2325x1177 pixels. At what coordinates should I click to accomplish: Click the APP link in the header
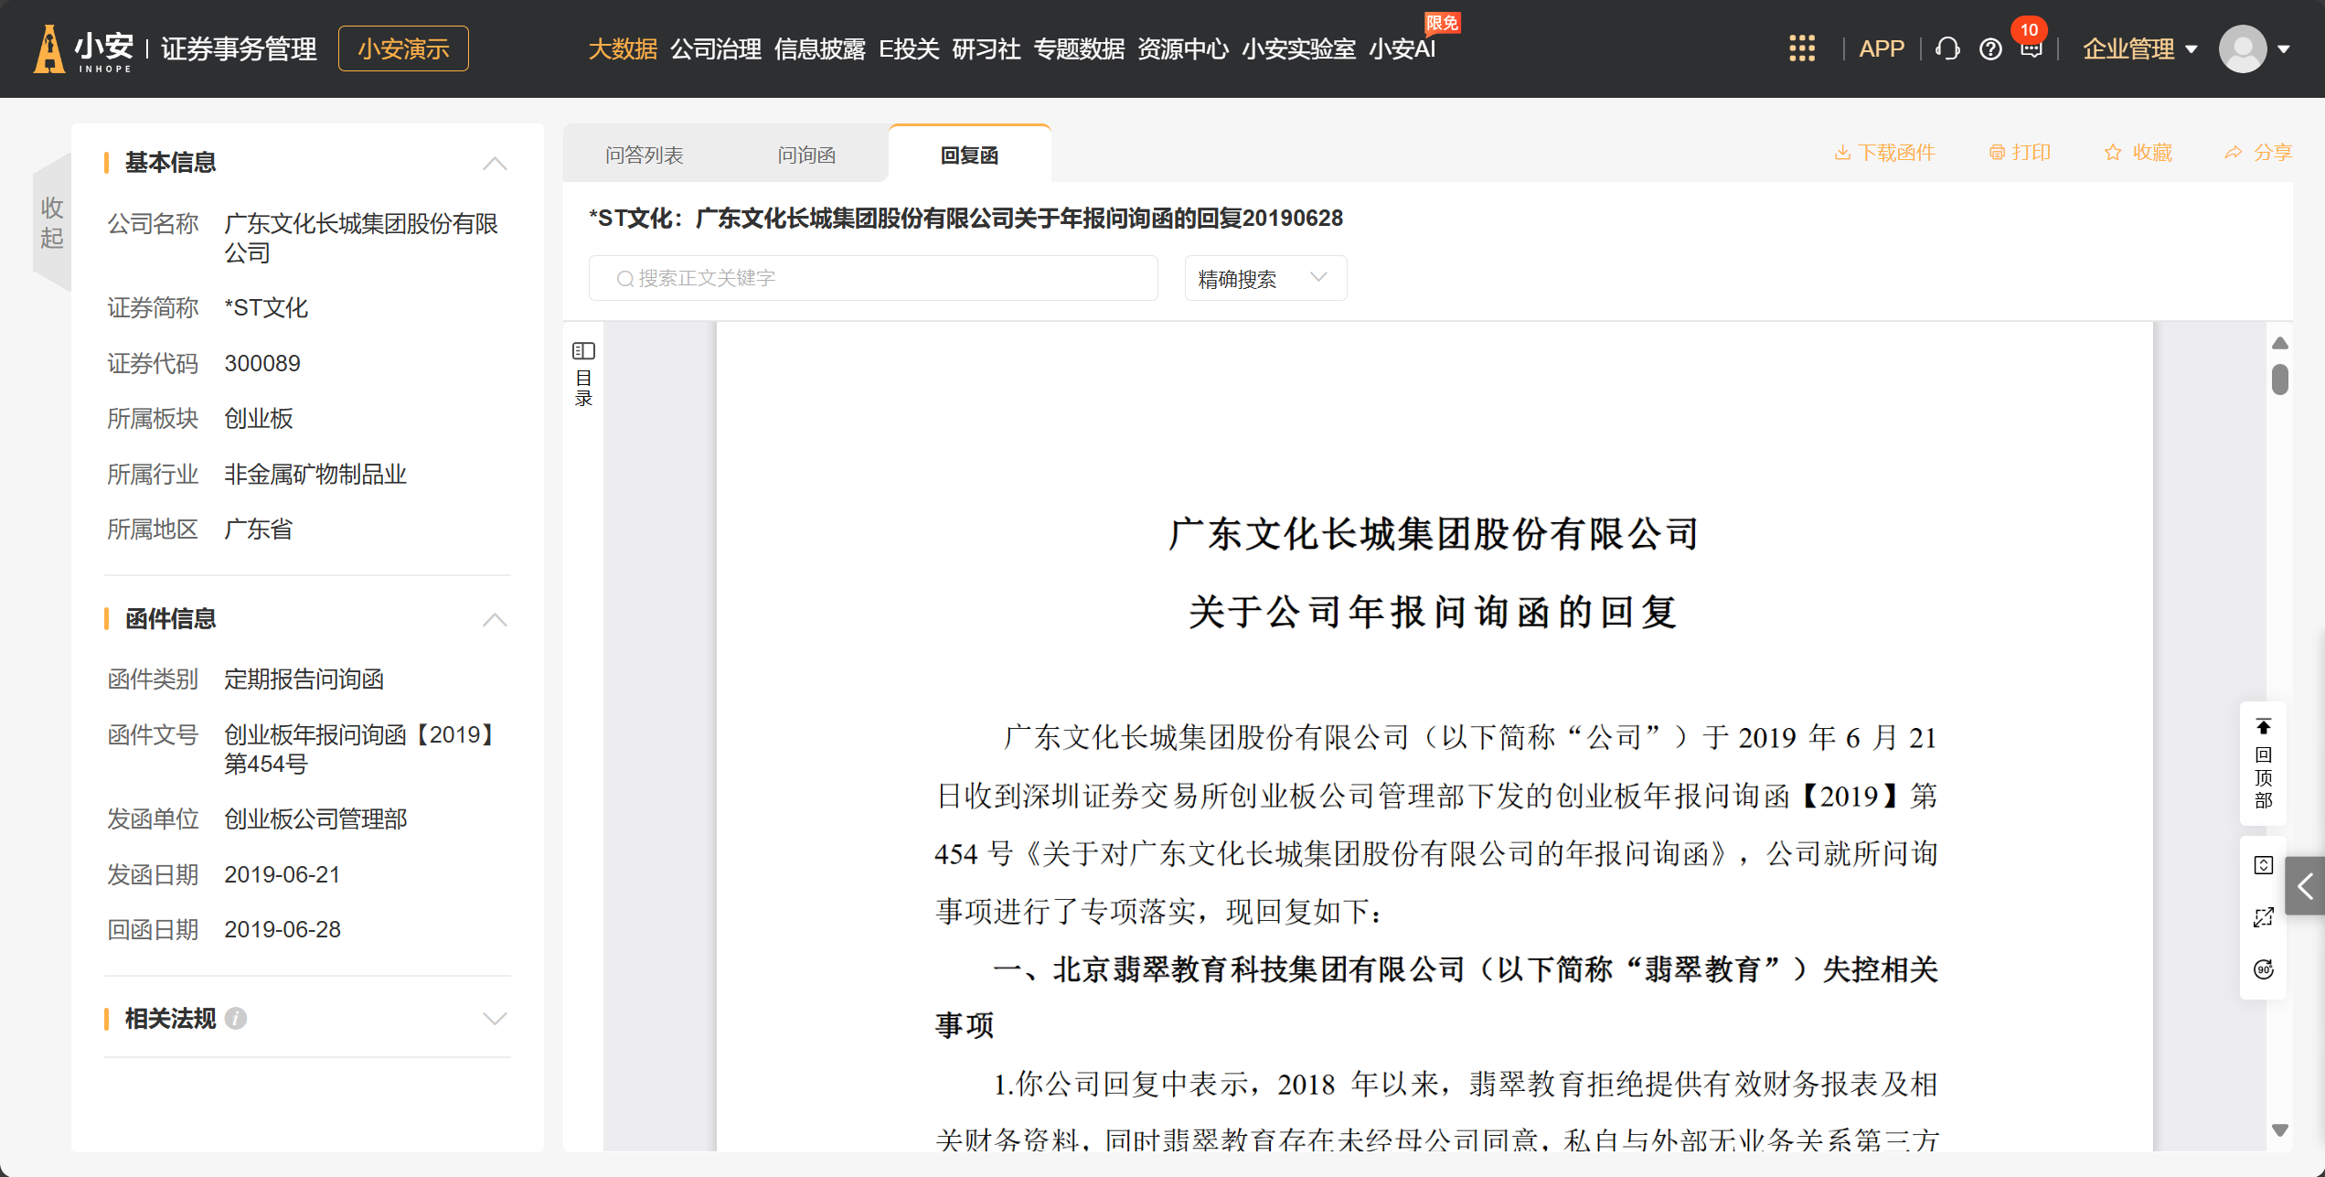tap(1882, 49)
